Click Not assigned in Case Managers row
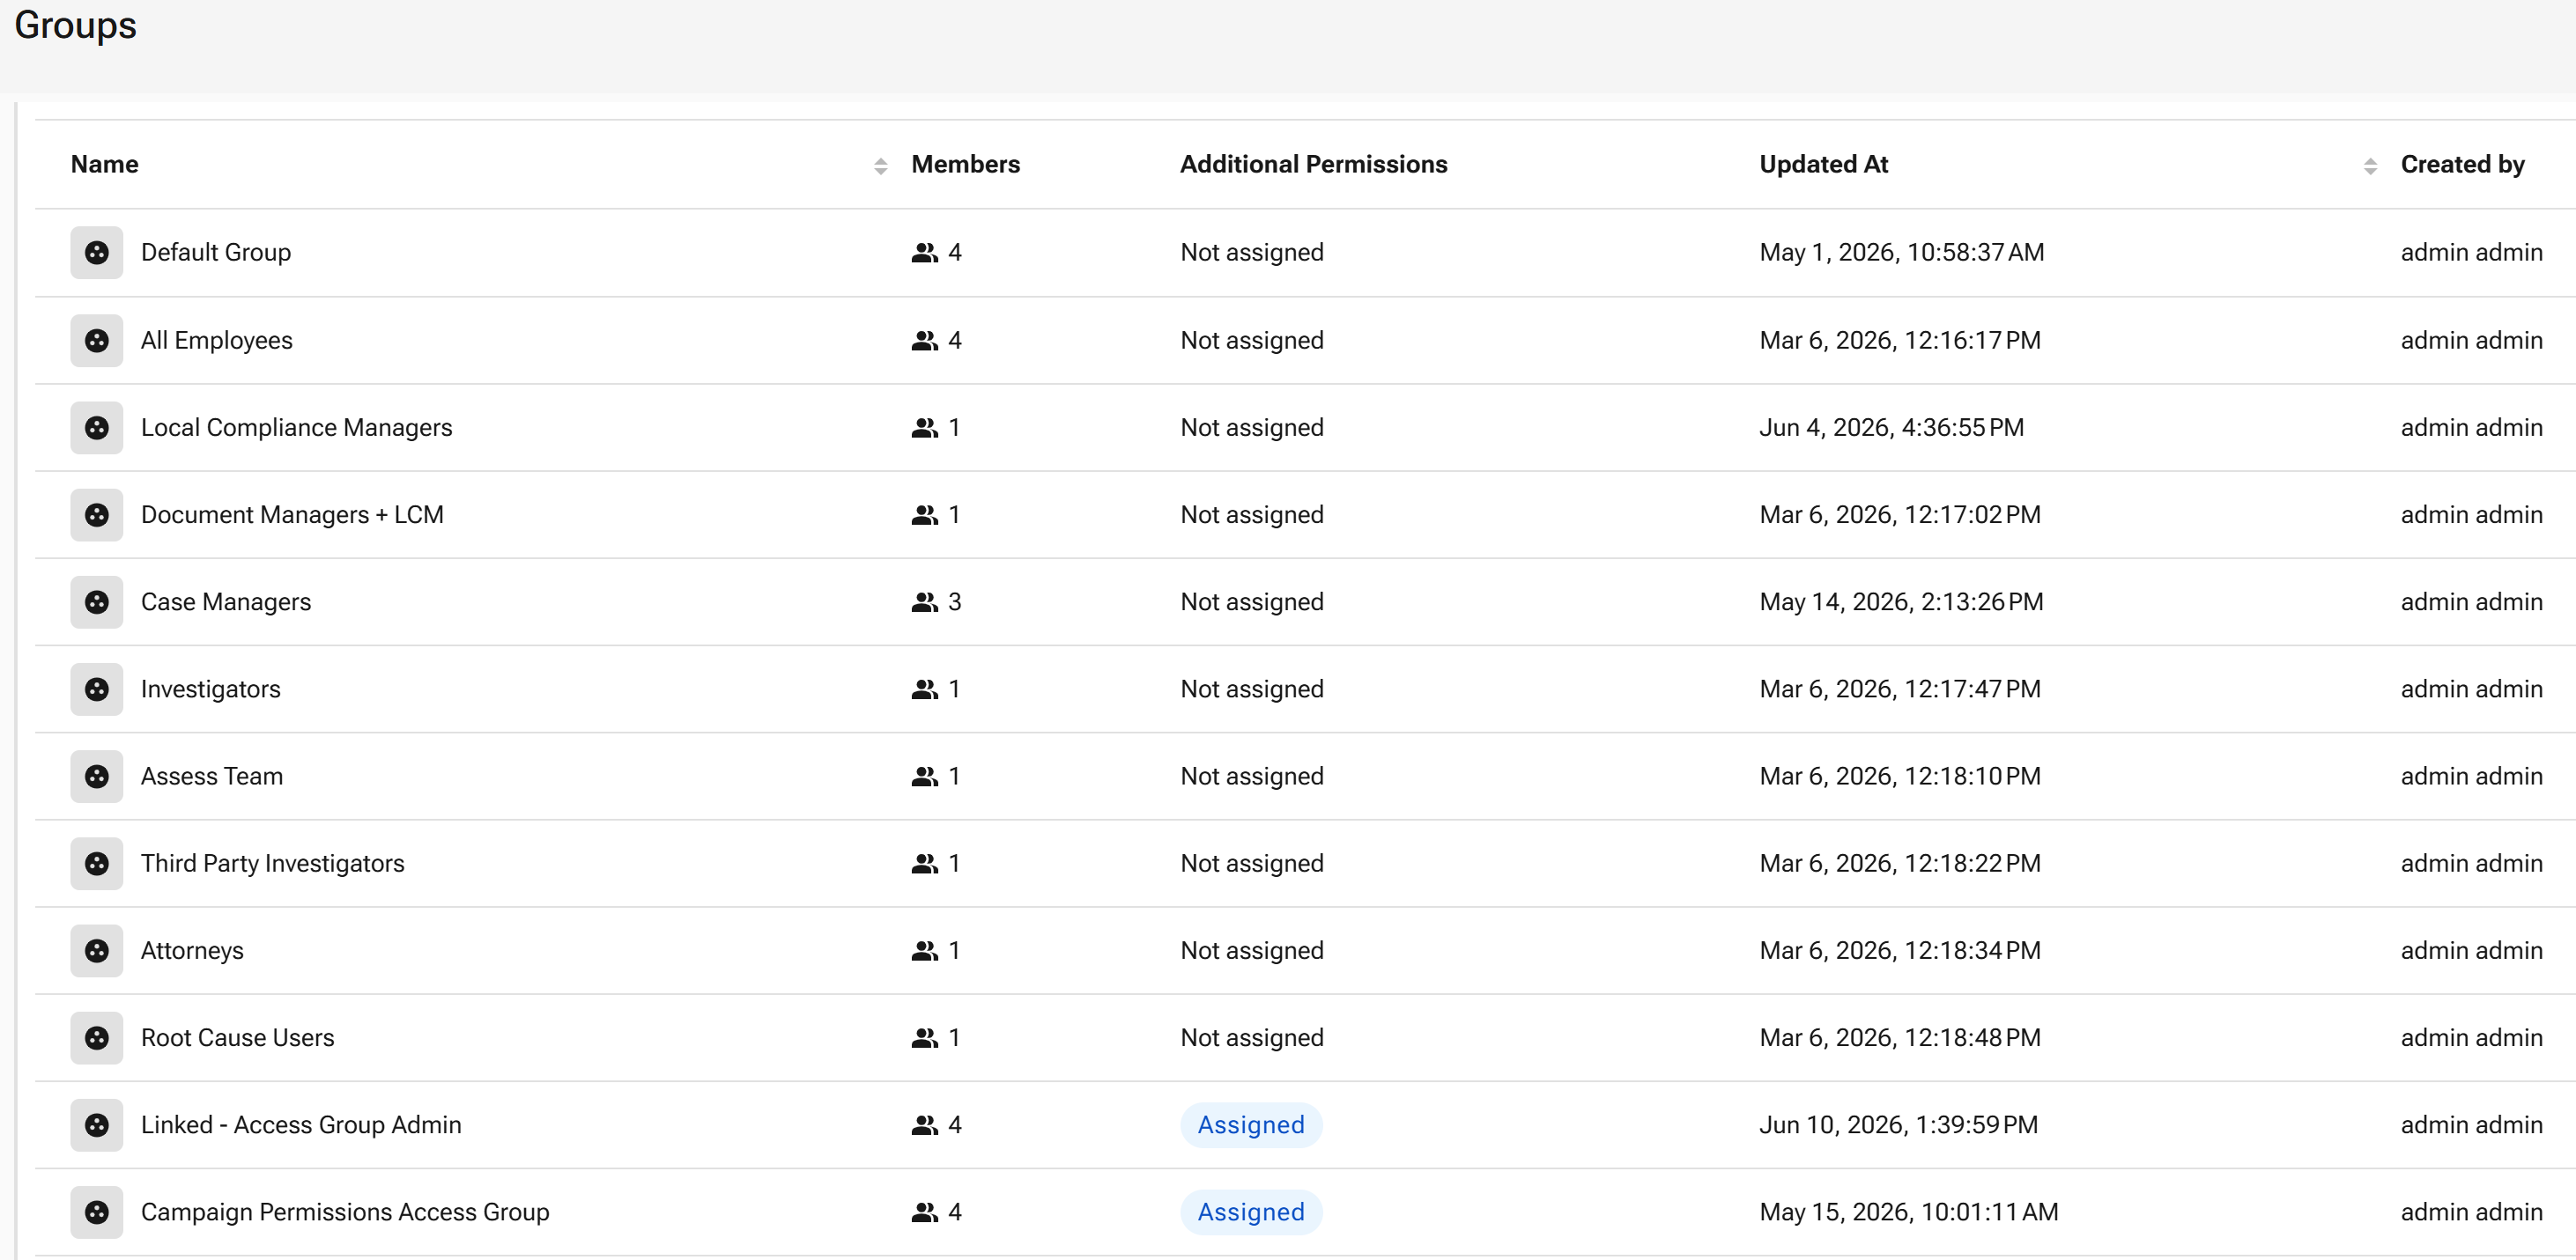This screenshot has width=2576, height=1260. [1252, 602]
